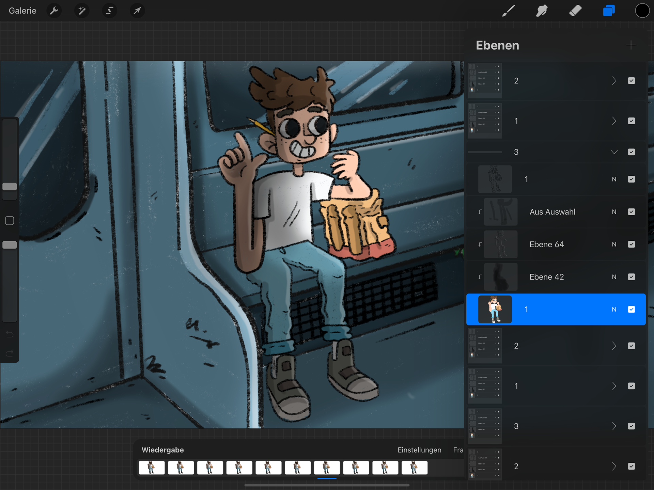Image resolution: width=654 pixels, height=490 pixels.
Task: Activate the Selection tool
Action: [x=109, y=11]
